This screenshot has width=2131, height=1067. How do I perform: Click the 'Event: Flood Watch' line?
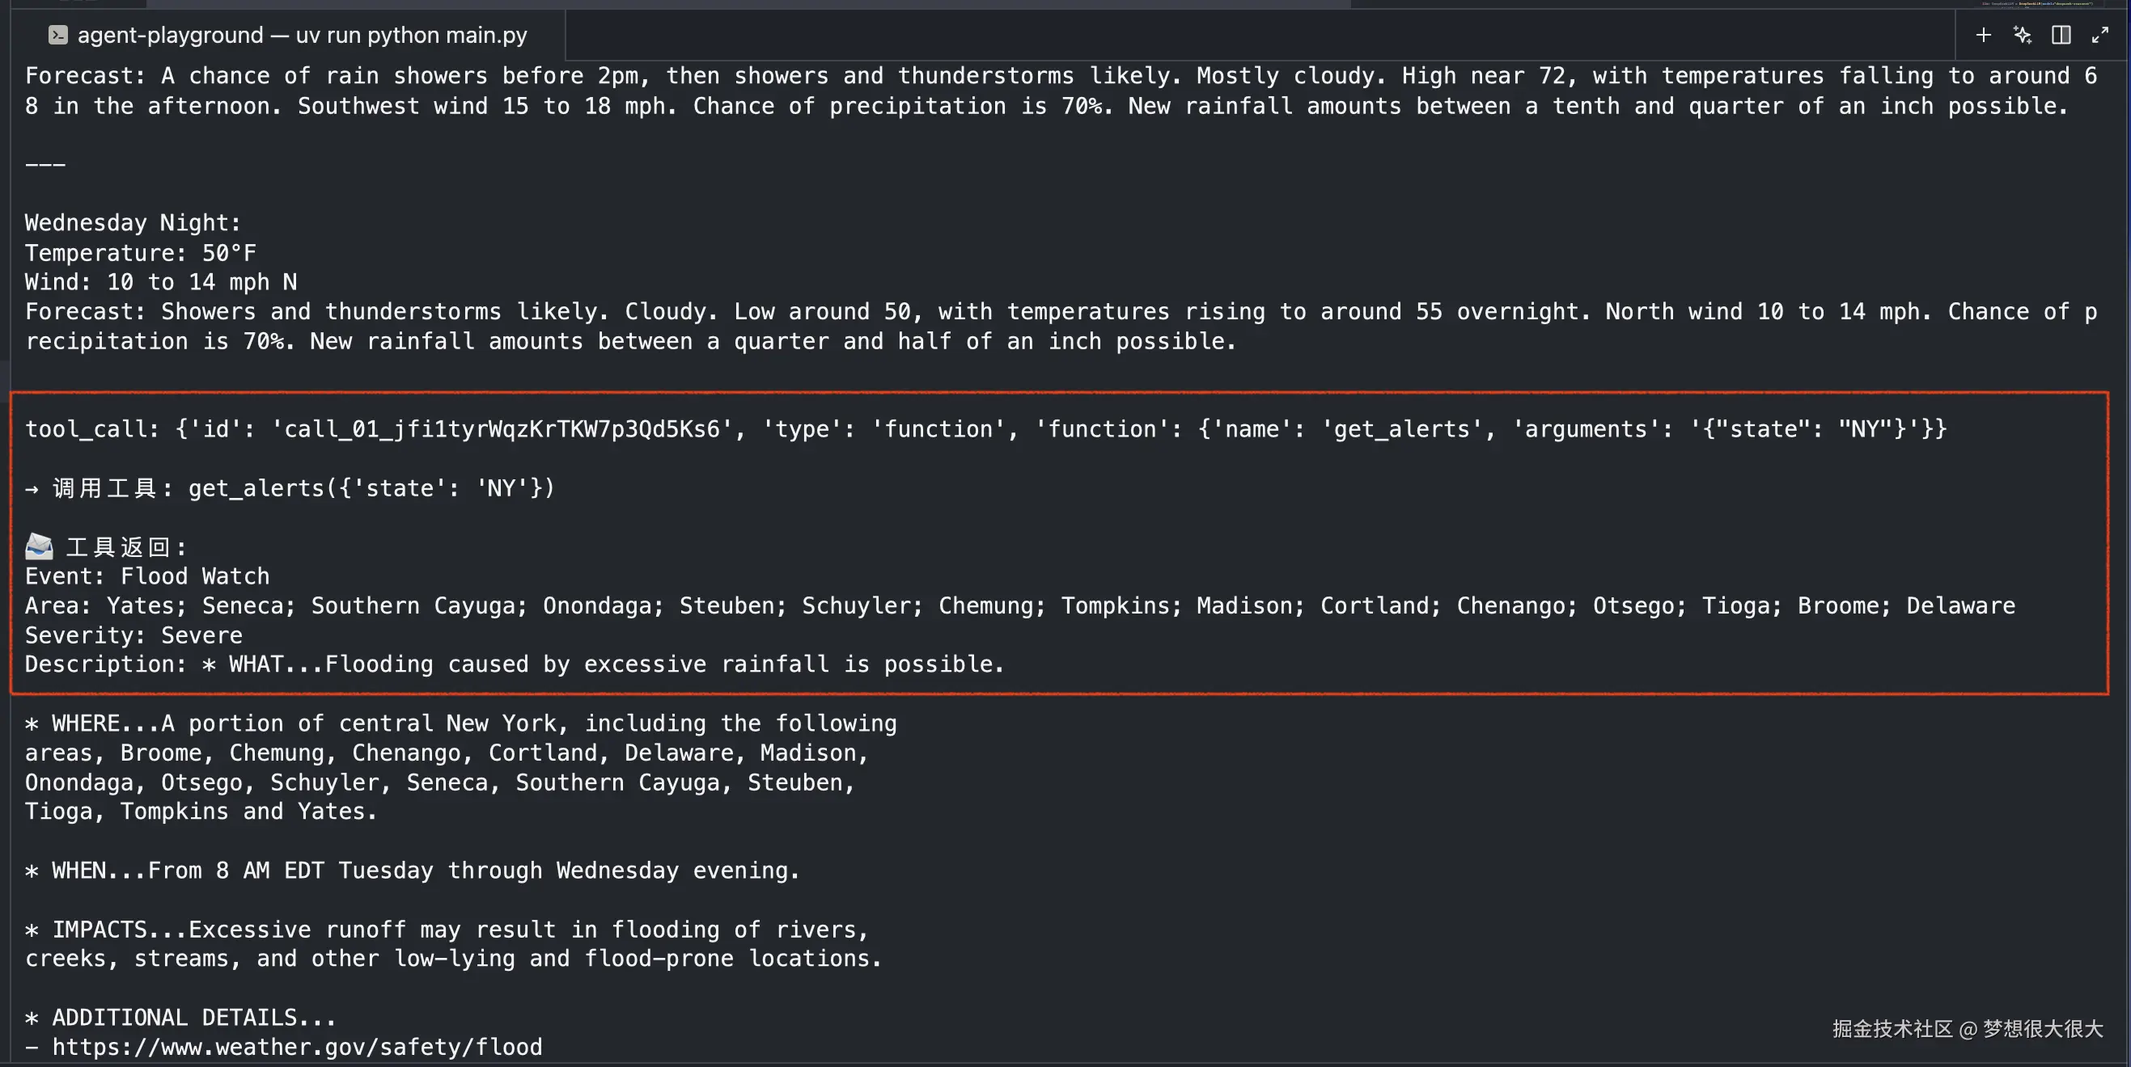tap(147, 576)
